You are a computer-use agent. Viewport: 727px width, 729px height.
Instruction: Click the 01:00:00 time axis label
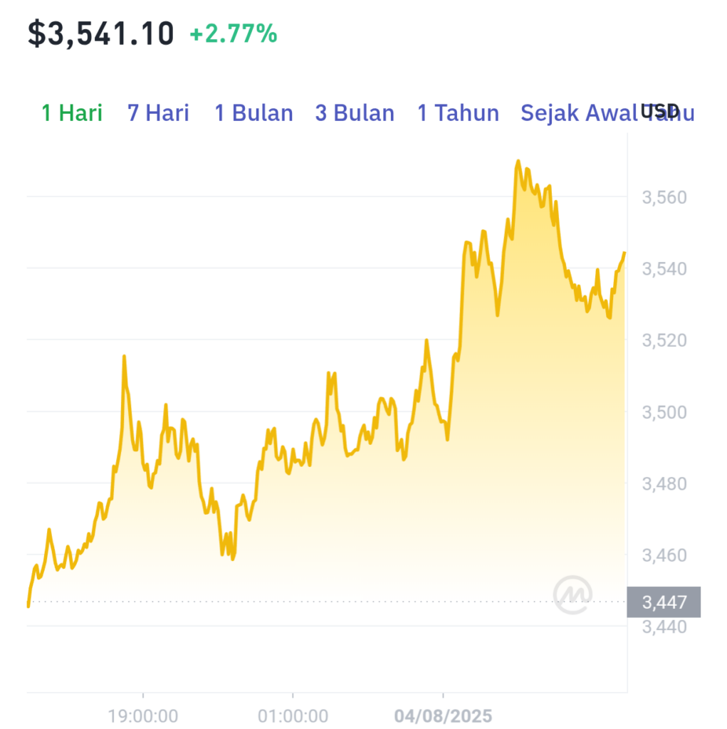click(293, 716)
